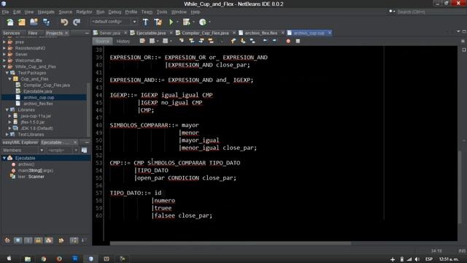Click the Build Project hammer icon
This screenshot has height=263, width=467.
[145, 22]
